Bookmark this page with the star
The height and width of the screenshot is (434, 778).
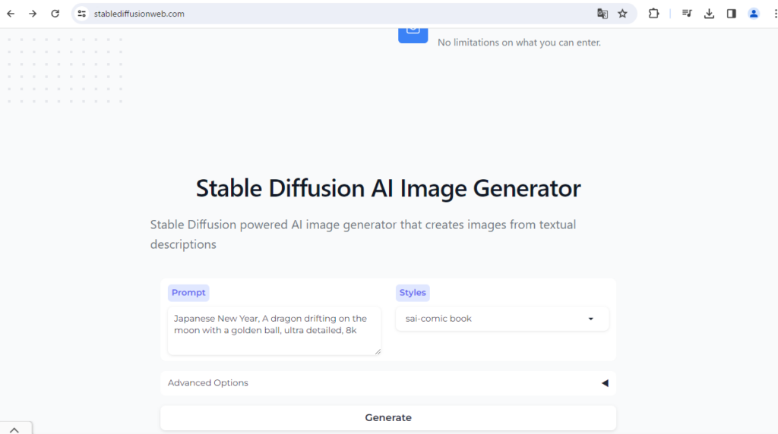point(623,14)
